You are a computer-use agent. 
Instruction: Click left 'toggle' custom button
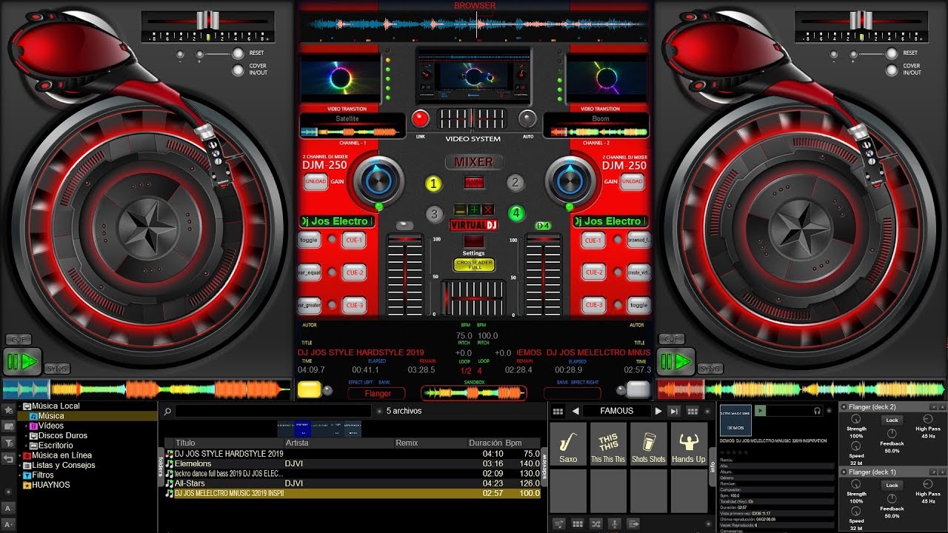point(309,240)
